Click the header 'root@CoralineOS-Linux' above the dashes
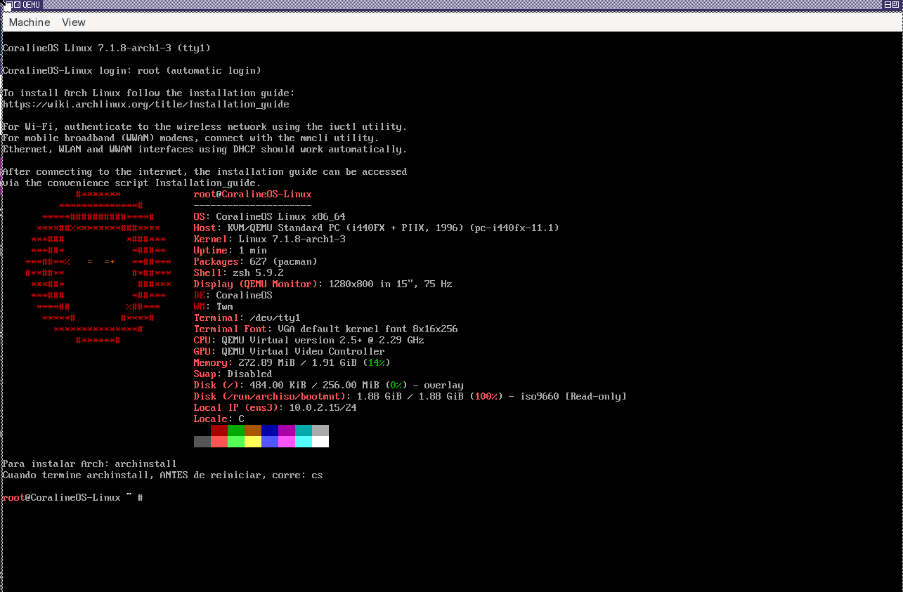The width and height of the screenshot is (903, 592). [253, 194]
